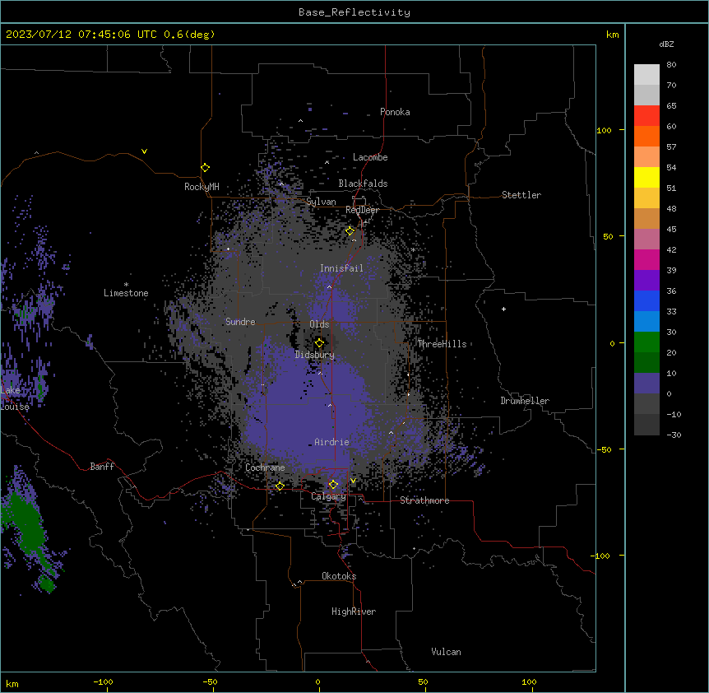709x693 pixels.
Task: Select the royal blue 33-36 dBZ swatch
Action: tap(646, 300)
